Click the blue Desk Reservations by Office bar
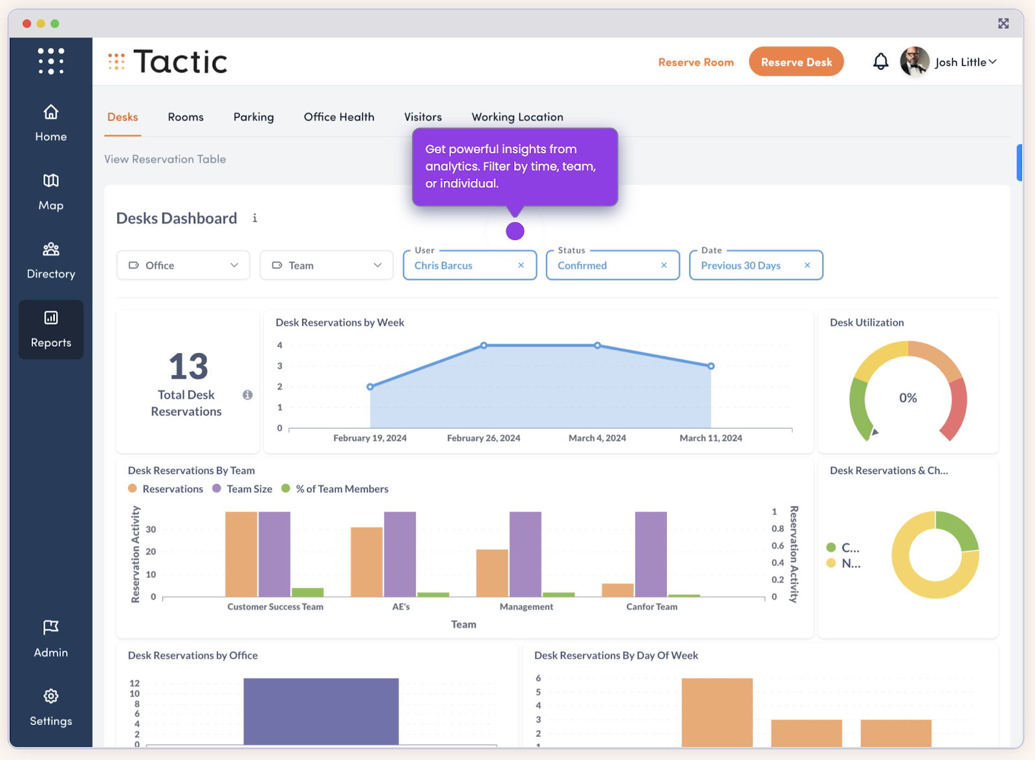 coord(321,711)
